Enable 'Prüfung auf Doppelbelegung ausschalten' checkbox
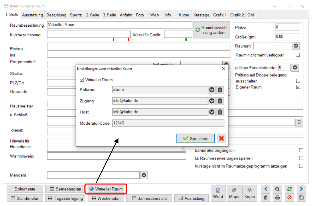 (x=298, y=81)
